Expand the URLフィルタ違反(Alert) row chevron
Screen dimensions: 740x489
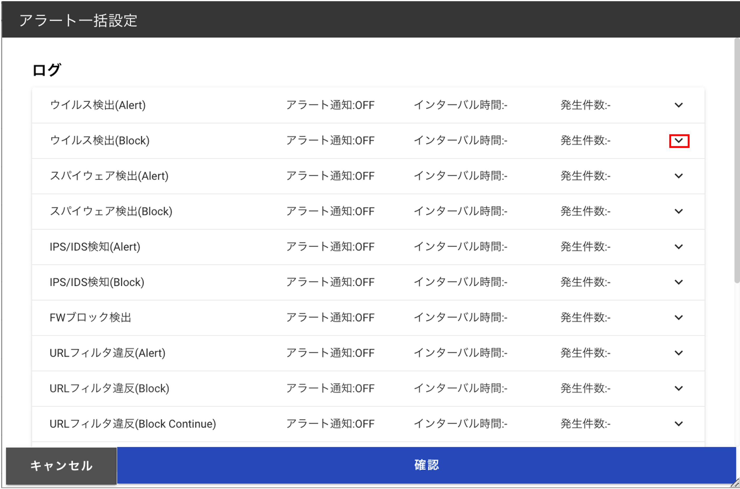tap(679, 353)
